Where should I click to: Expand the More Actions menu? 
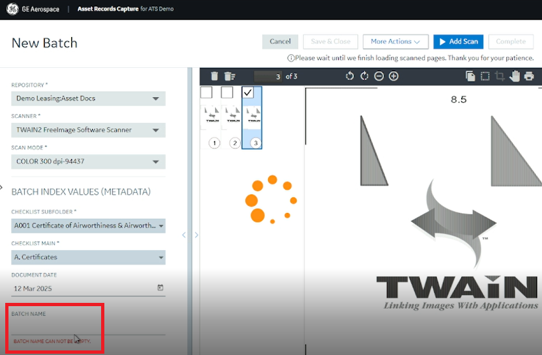click(395, 42)
